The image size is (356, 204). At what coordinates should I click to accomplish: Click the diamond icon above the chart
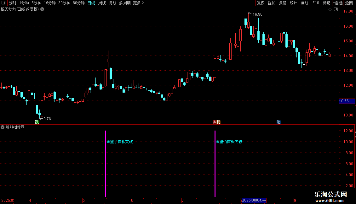click(x=330, y=9)
